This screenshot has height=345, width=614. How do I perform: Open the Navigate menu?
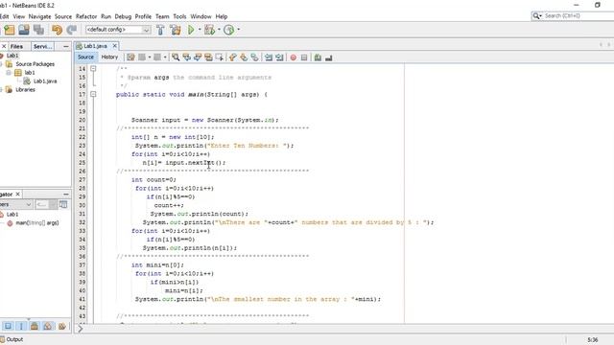point(39,16)
